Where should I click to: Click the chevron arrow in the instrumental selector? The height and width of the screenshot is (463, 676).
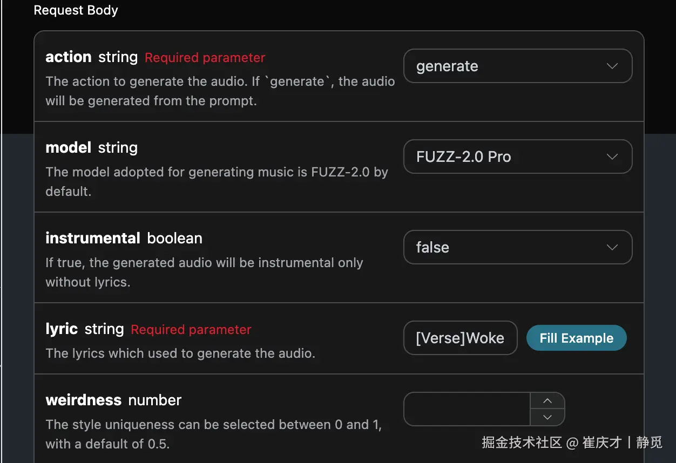click(612, 248)
